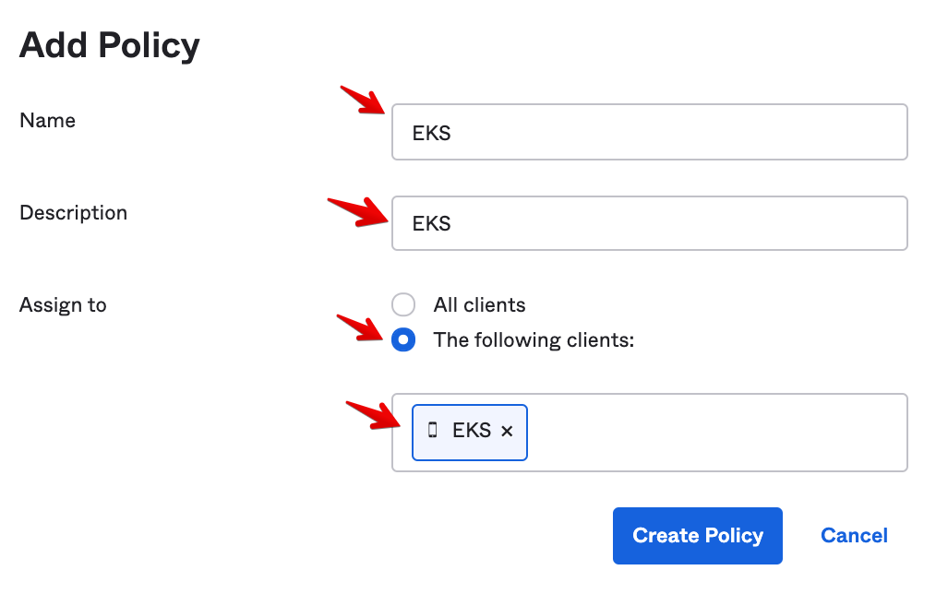Select The following clients radio button

(403, 339)
